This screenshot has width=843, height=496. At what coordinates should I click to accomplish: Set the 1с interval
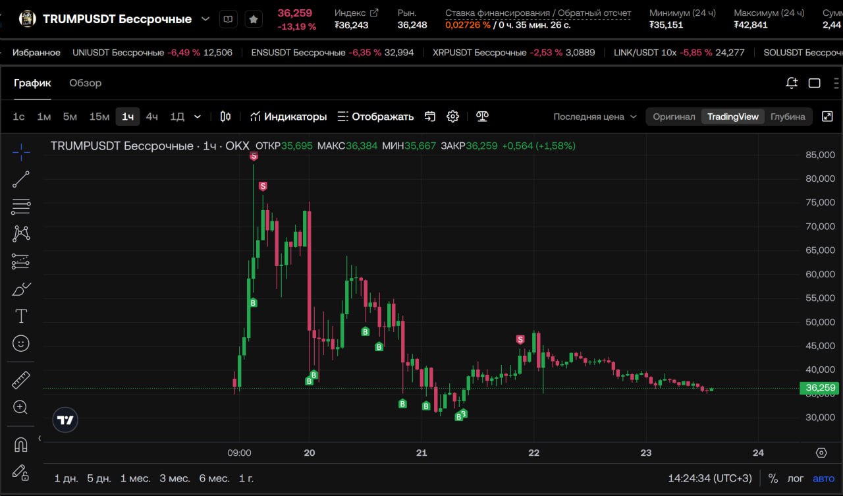coord(18,117)
